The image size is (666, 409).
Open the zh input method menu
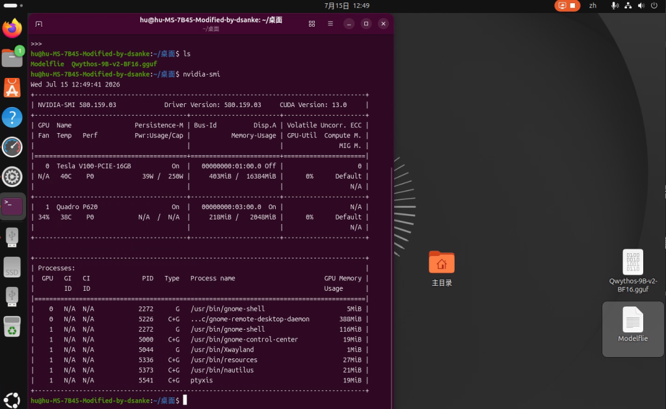[593, 5]
